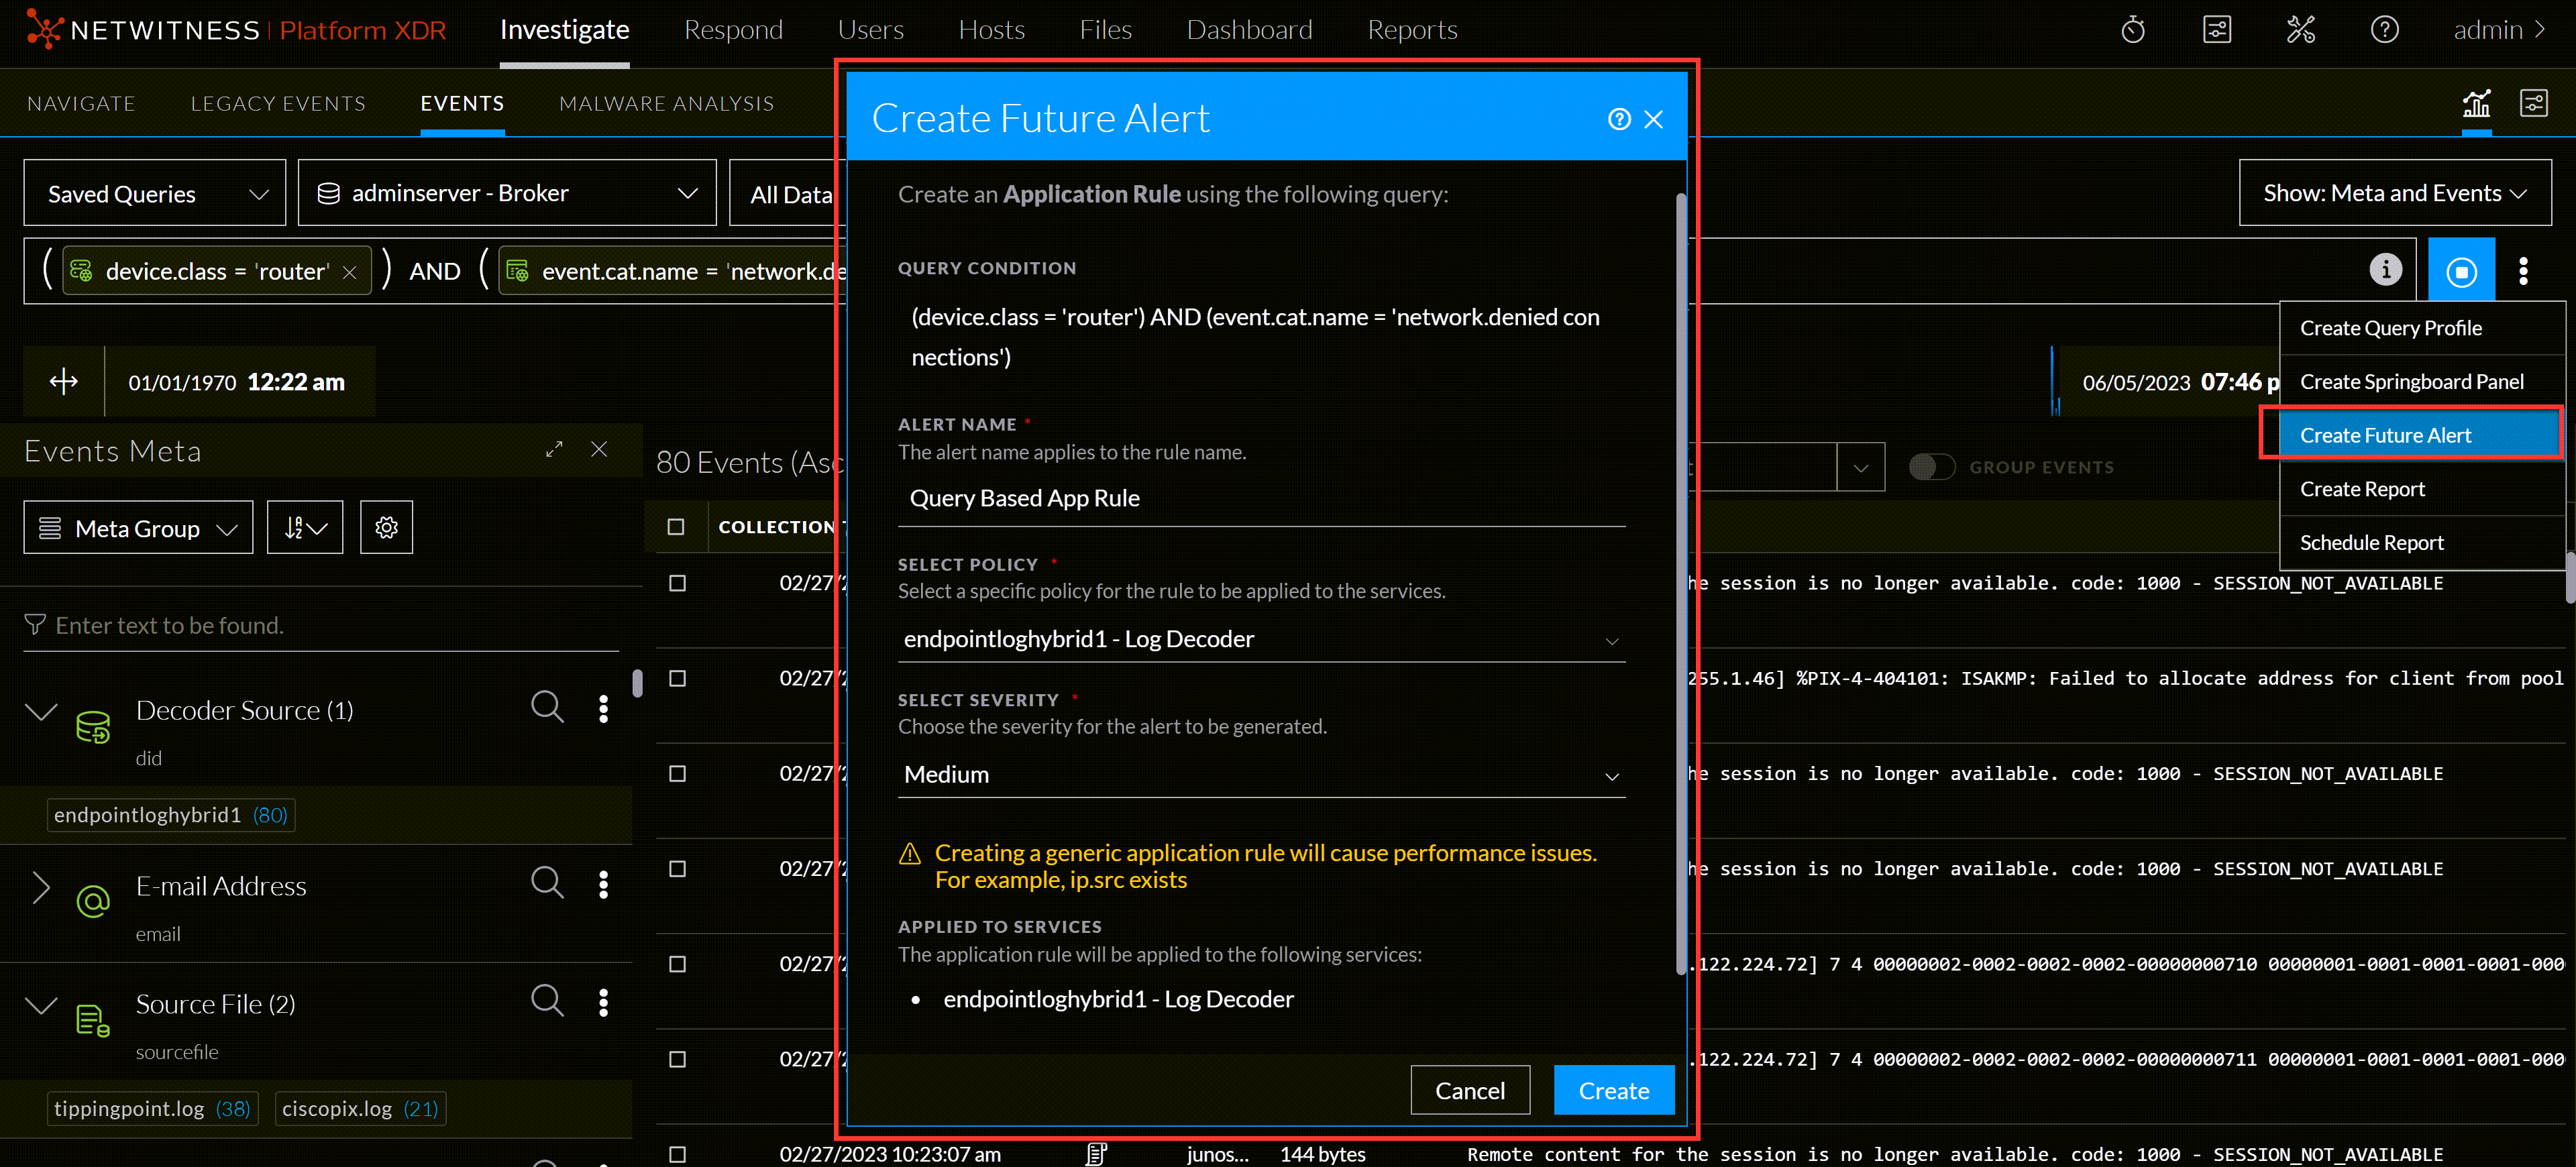Switch to the Malware Analysis tab
The width and height of the screenshot is (2576, 1167).
pos(666,104)
